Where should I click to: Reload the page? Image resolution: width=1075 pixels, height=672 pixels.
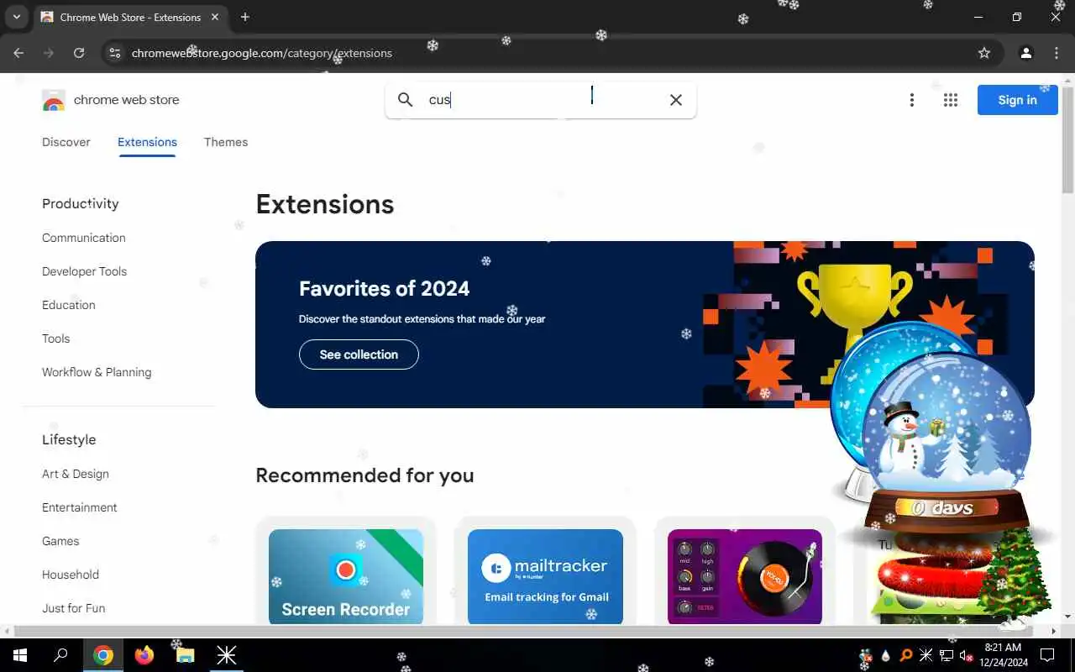pos(79,53)
